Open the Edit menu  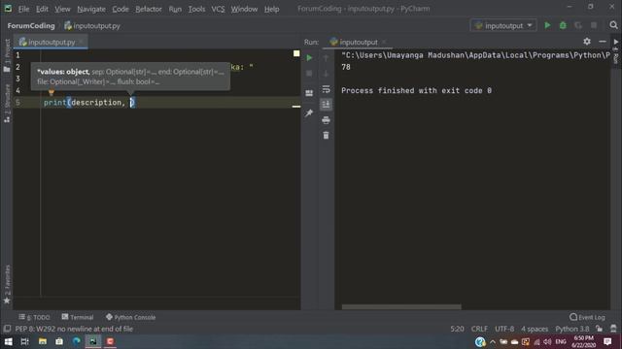[42, 9]
